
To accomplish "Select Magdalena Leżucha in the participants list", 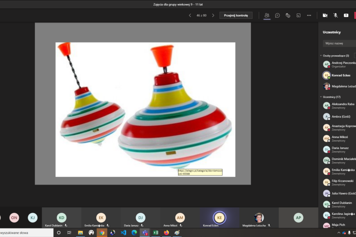I will (339, 86).
